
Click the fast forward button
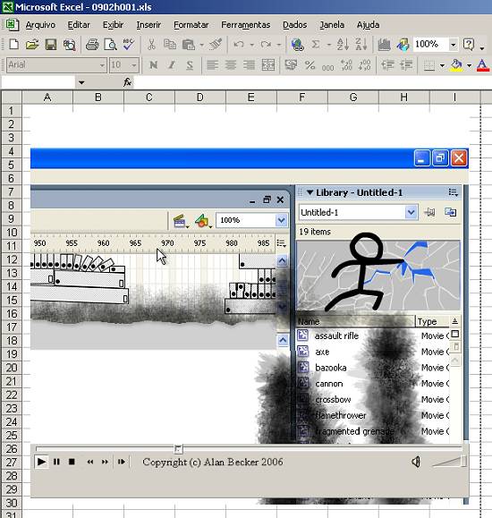pyautogui.click(x=105, y=462)
